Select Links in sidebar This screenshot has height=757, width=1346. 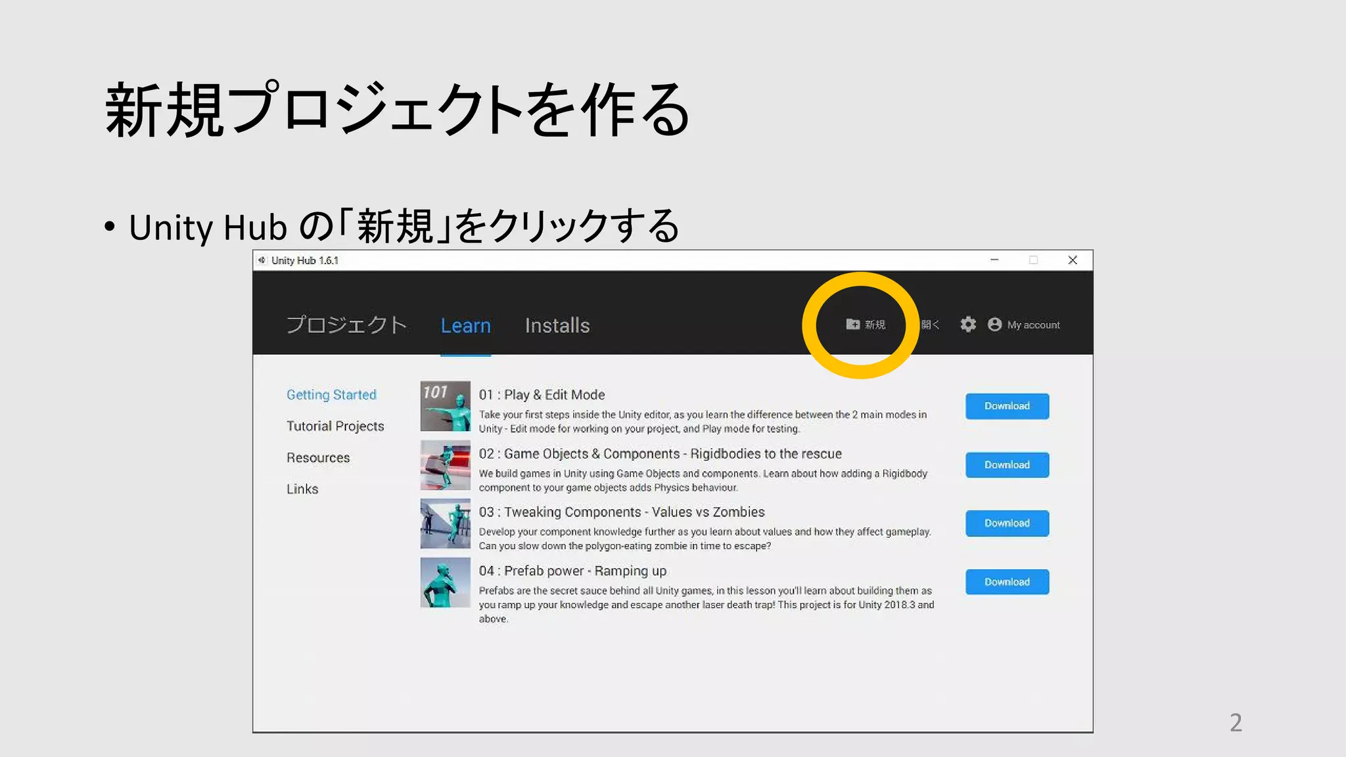[302, 489]
